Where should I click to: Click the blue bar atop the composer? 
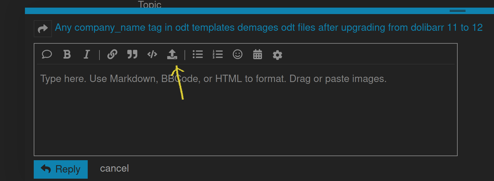[259, 11]
